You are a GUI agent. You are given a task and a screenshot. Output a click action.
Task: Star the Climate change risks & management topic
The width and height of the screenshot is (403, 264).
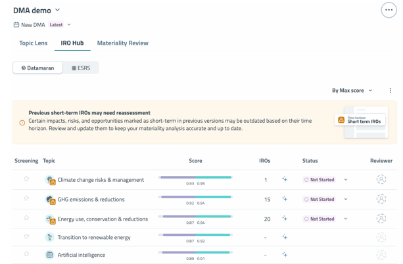click(27, 179)
